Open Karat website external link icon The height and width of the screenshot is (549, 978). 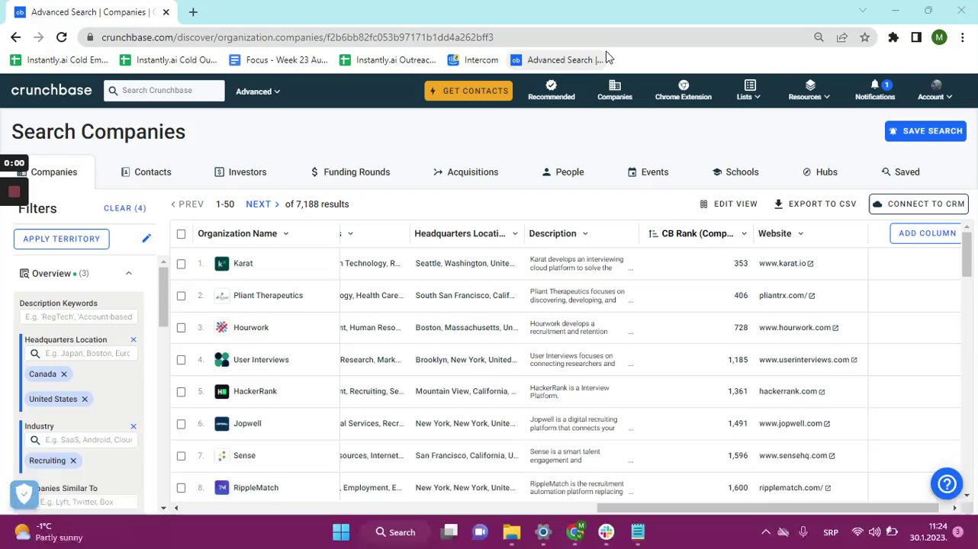pos(810,264)
